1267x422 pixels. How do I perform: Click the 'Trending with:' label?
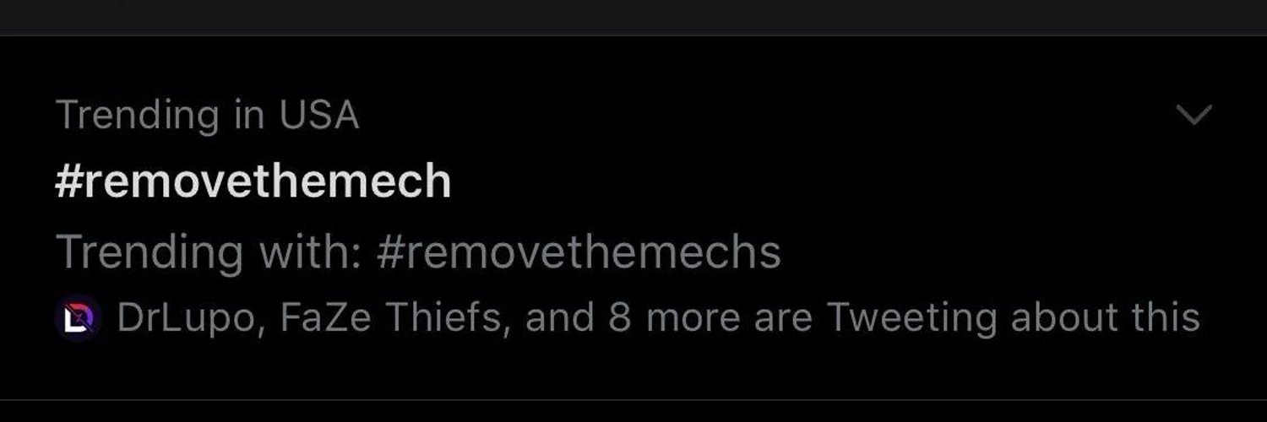(210, 252)
